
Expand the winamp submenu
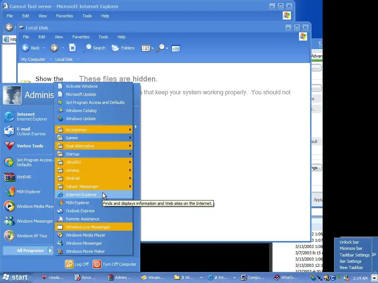(x=94, y=170)
